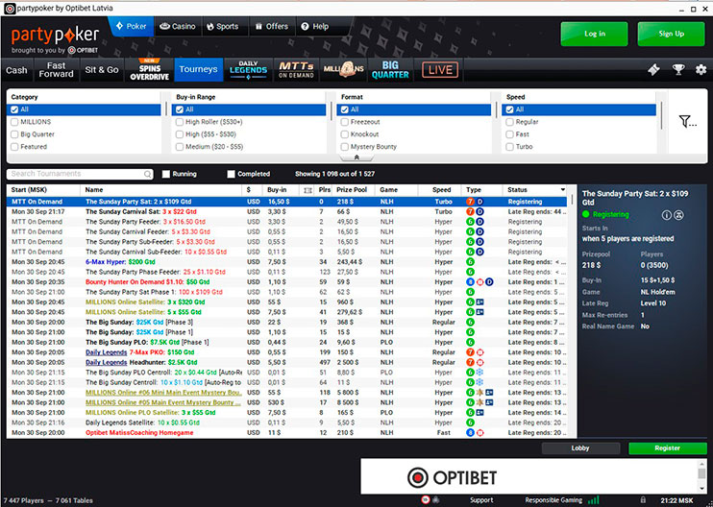Click the padlock icon in status bar
Viewport: 713px width, 507px height.
click(x=643, y=499)
